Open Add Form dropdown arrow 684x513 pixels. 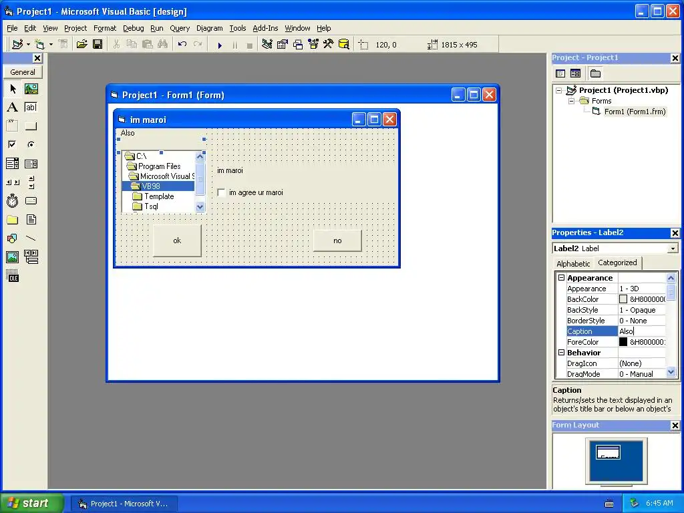click(51, 45)
